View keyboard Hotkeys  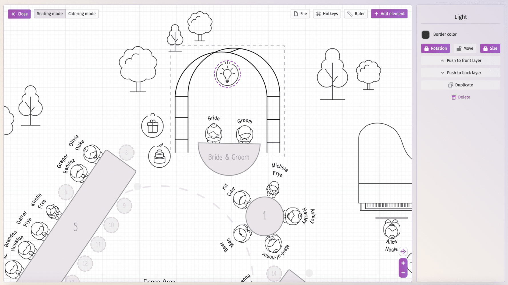327,14
